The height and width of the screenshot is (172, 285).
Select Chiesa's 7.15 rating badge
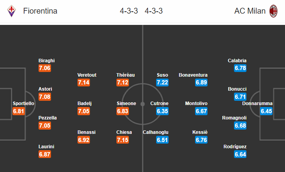click(x=123, y=140)
